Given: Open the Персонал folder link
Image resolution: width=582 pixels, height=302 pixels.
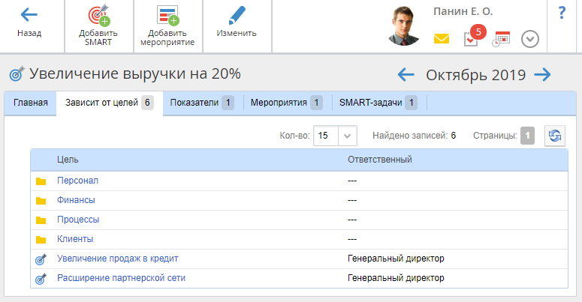Looking at the screenshot, I should 77,181.
